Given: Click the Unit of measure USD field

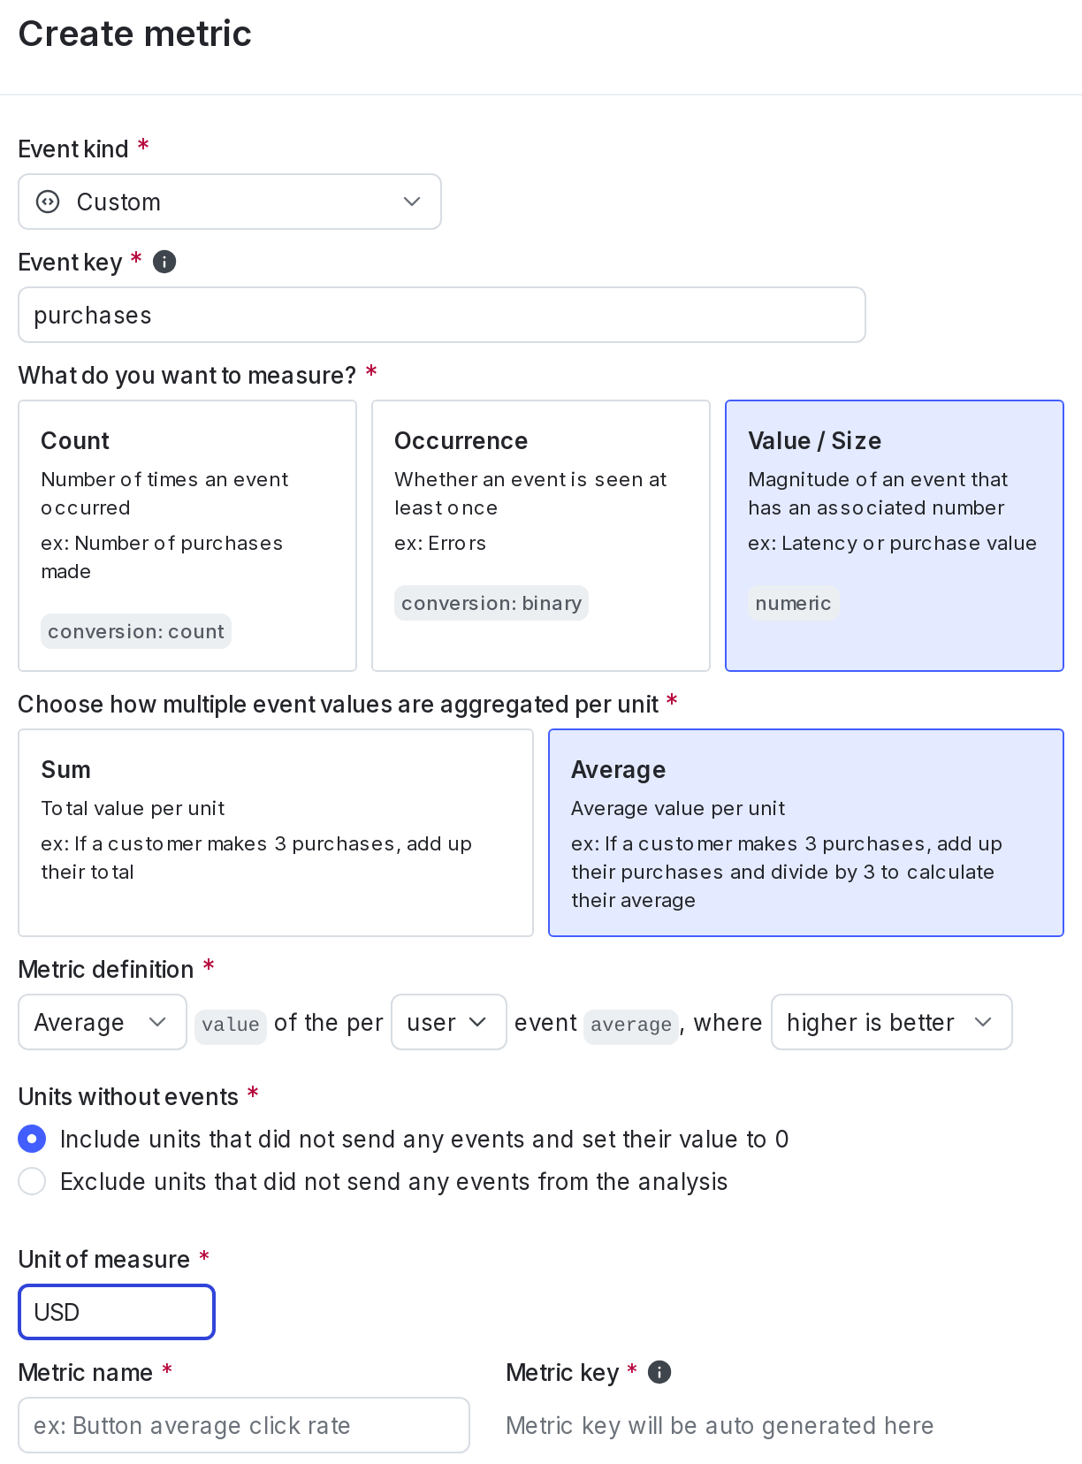Looking at the screenshot, I should [116, 1312].
